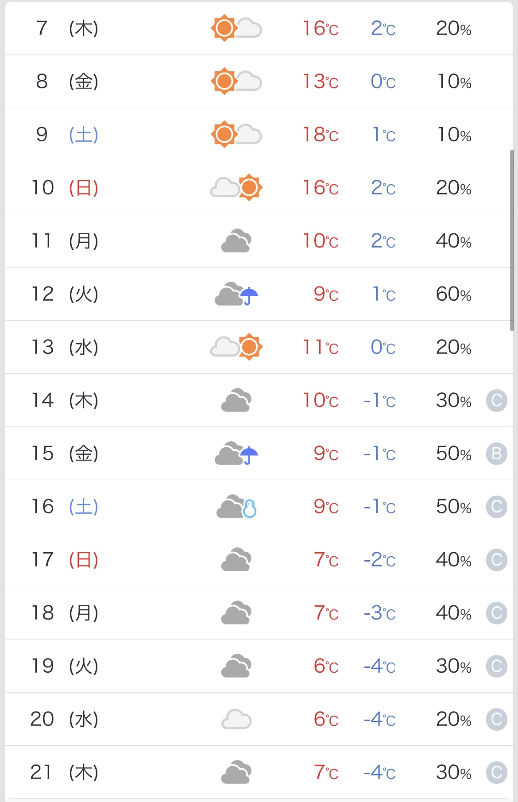The height and width of the screenshot is (802, 518).
Task: Click the 60% rain probability on day 12
Action: tap(453, 294)
